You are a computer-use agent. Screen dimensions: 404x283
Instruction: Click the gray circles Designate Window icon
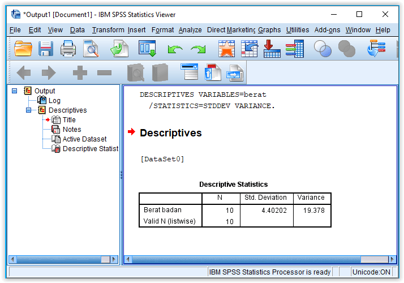coord(346,49)
